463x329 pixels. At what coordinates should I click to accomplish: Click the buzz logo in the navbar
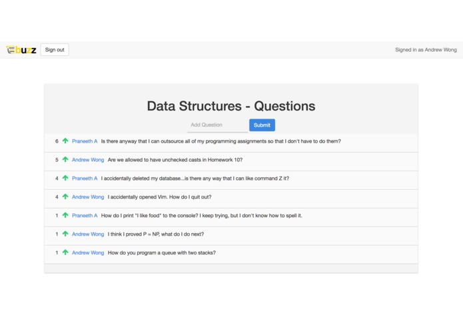click(x=21, y=49)
